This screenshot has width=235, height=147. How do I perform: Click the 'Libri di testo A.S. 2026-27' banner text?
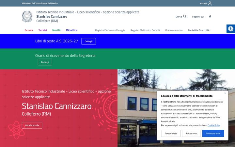(56, 41)
